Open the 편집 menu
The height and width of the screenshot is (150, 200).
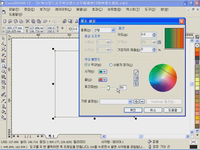pos(29,9)
